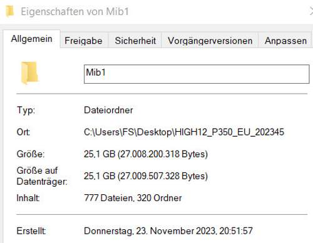The width and height of the screenshot is (313, 243).
Task: Click the large Mib1 folder icon
Action: [x=29, y=72]
